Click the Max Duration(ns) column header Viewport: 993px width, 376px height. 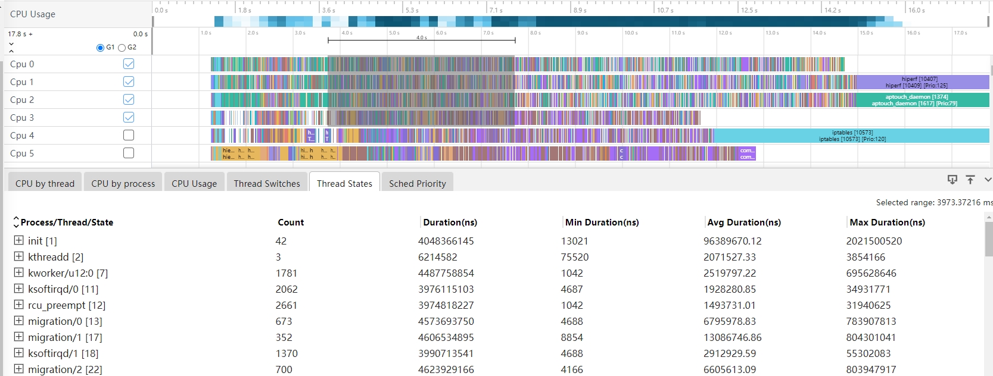click(887, 223)
